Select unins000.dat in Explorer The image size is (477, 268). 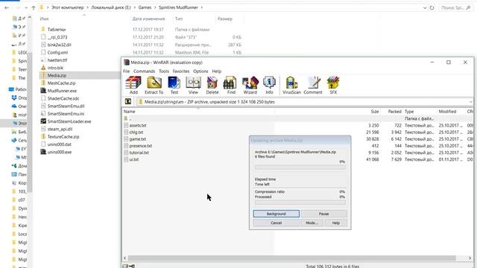coord(60,144)
